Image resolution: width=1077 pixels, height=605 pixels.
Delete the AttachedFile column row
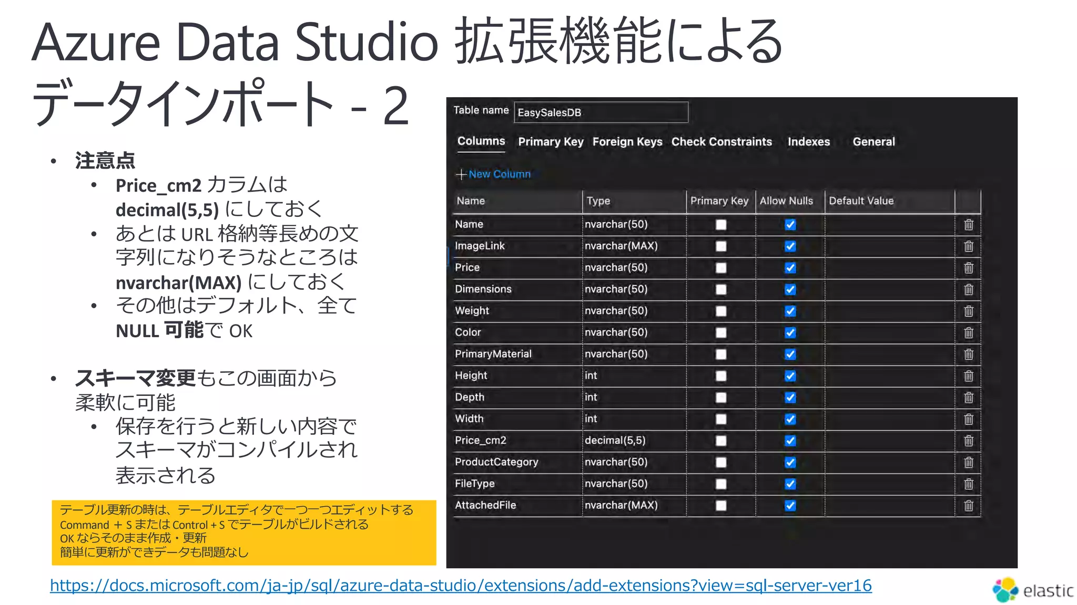click(x=969, y=505)
